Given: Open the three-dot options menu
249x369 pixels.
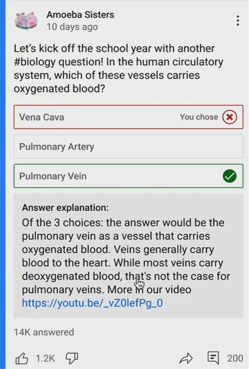Looking at the screenshot, I should (x=238, y=21).
